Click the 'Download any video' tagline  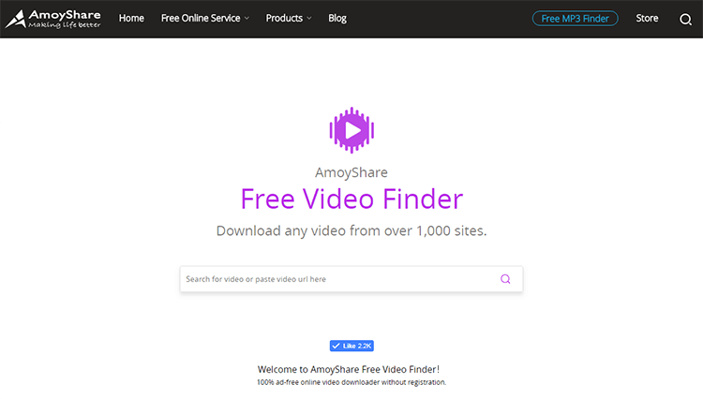pyautogui.click(x=351, y=230)
